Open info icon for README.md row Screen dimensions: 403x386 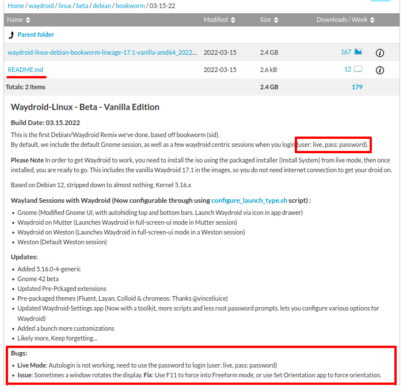379,70
